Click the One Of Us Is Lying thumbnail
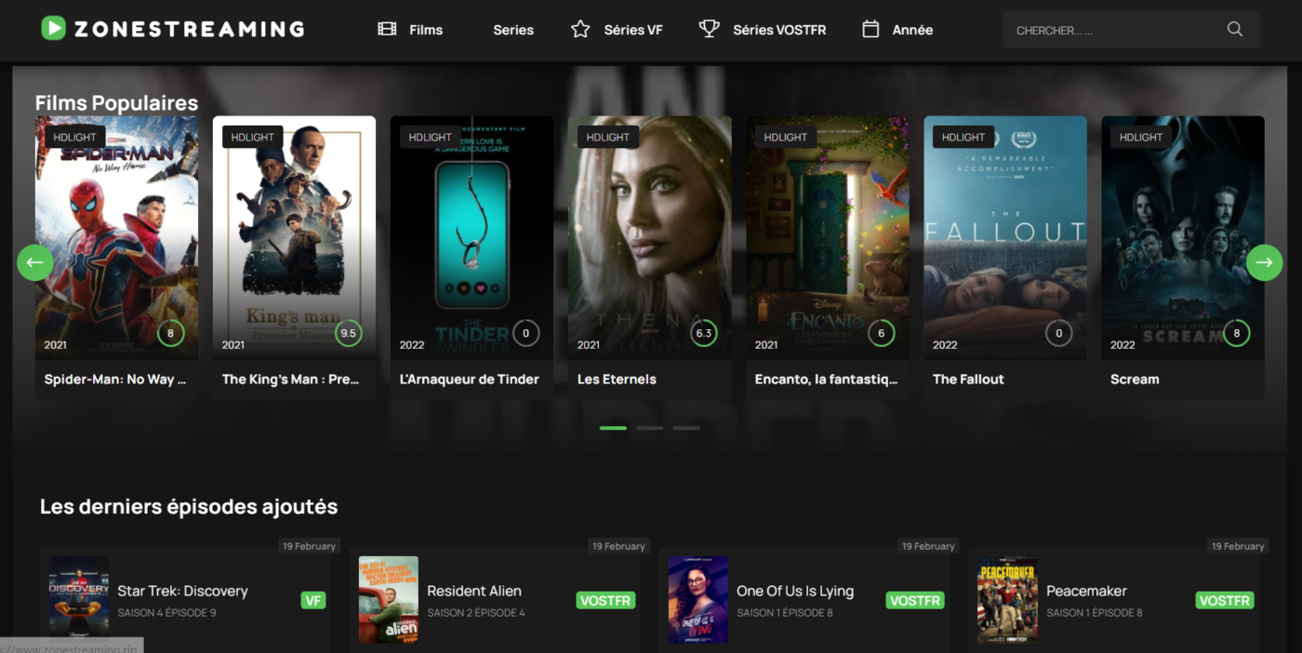Screen dimensions: 1302x653 [698, 600]
